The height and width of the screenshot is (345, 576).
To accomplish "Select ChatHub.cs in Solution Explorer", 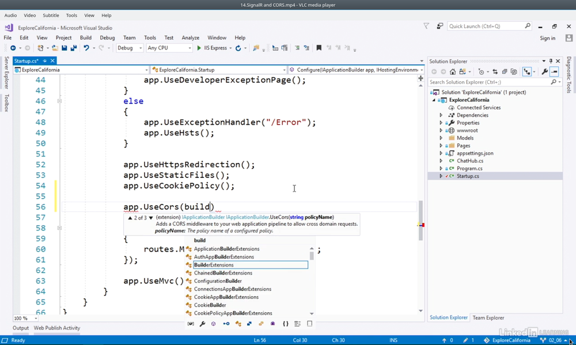I will [470, 161].
